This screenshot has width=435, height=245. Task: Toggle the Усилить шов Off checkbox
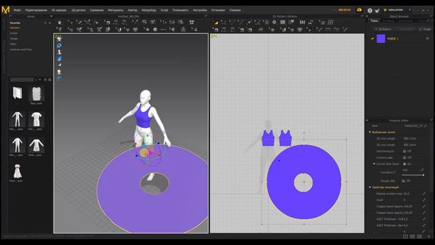(x=404, y=157)
